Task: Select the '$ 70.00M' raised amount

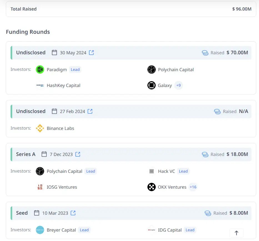Action: 237,53
